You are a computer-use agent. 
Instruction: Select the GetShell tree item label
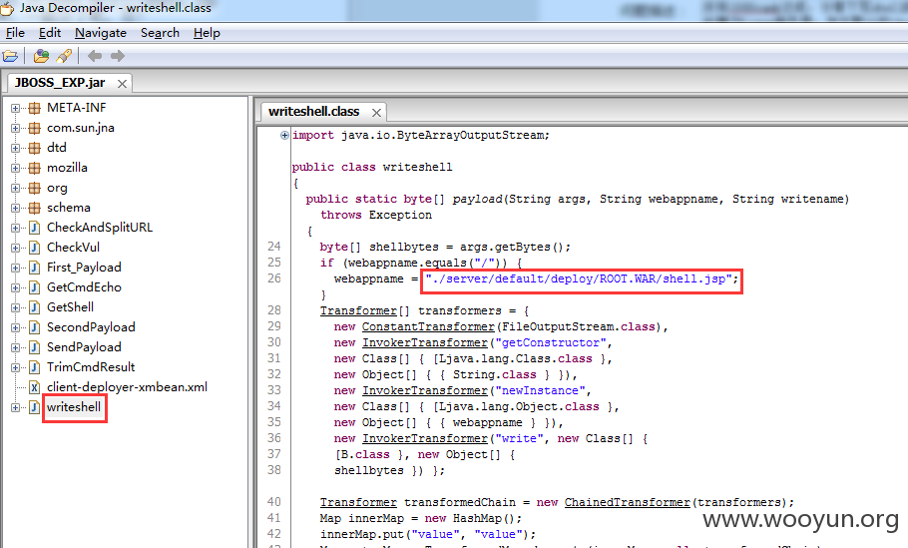click(x=70, y=307)
